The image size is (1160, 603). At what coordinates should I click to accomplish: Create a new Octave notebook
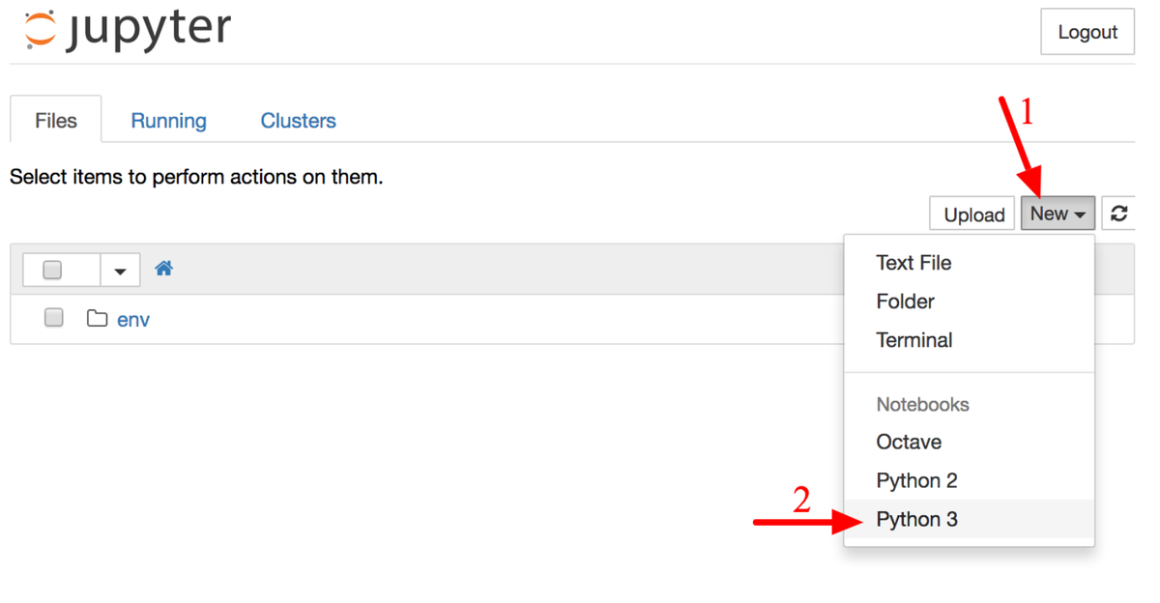click(908, 442)
